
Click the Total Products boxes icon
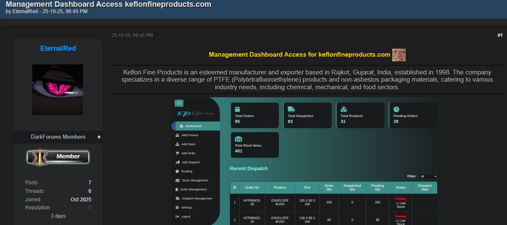pyautogui.click(x=344, y=109)
